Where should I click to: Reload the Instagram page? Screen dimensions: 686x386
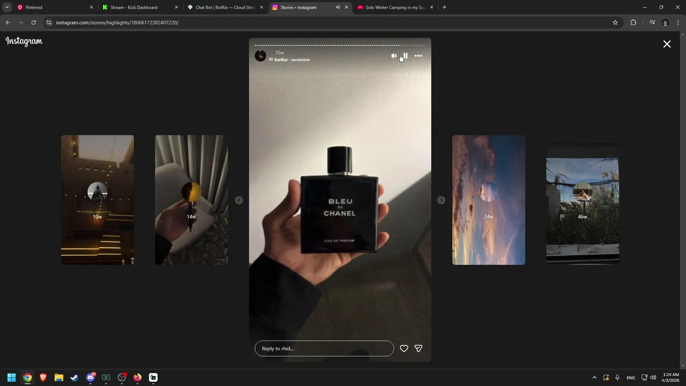pos(33,23)
